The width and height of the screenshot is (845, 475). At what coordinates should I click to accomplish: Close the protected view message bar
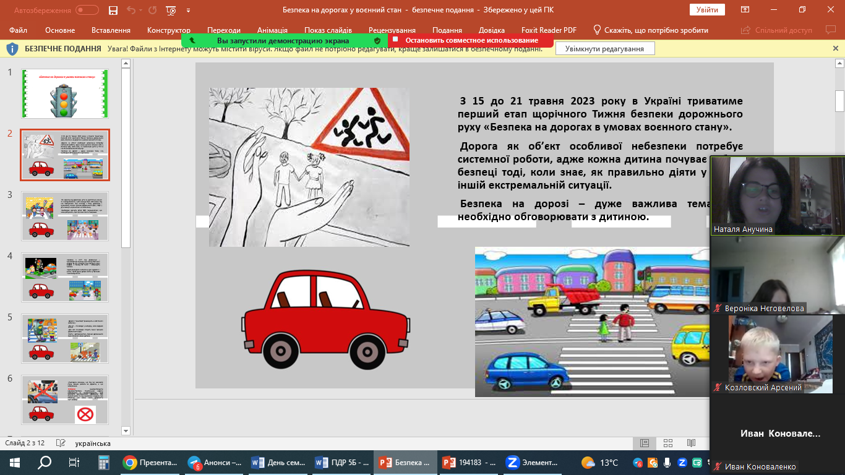pyautogui.click(x=836, y=48)
